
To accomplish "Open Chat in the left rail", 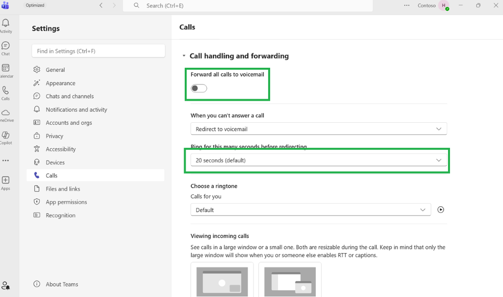I will [6, 48].
